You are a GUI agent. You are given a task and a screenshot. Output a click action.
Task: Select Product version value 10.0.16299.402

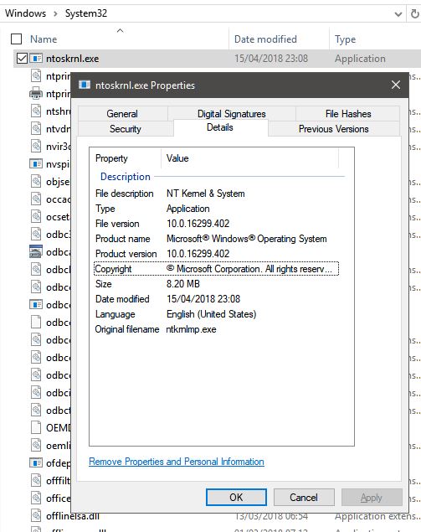[198, 254]
